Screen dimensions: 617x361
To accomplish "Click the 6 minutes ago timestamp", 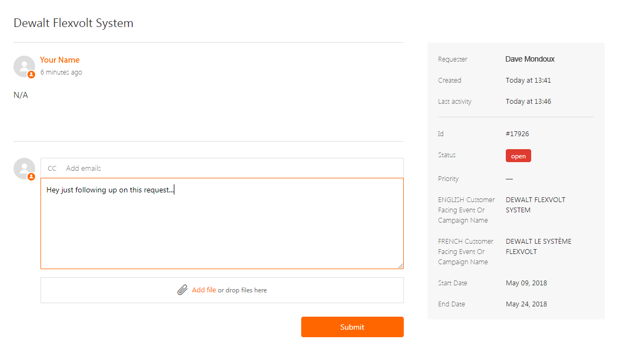I will [61, 72].
